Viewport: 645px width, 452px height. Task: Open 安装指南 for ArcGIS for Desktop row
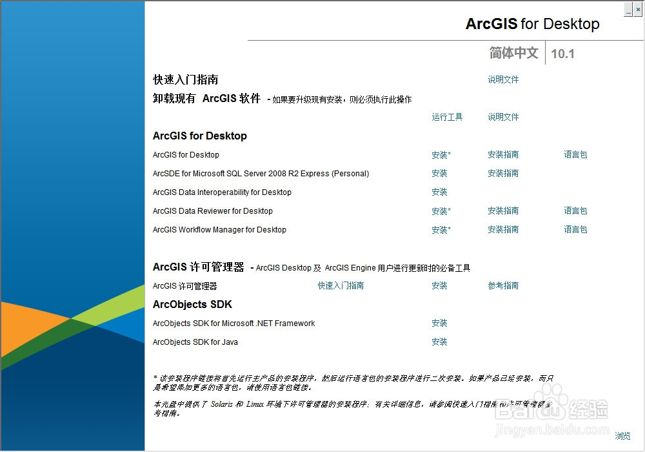(x=503, y=154)
